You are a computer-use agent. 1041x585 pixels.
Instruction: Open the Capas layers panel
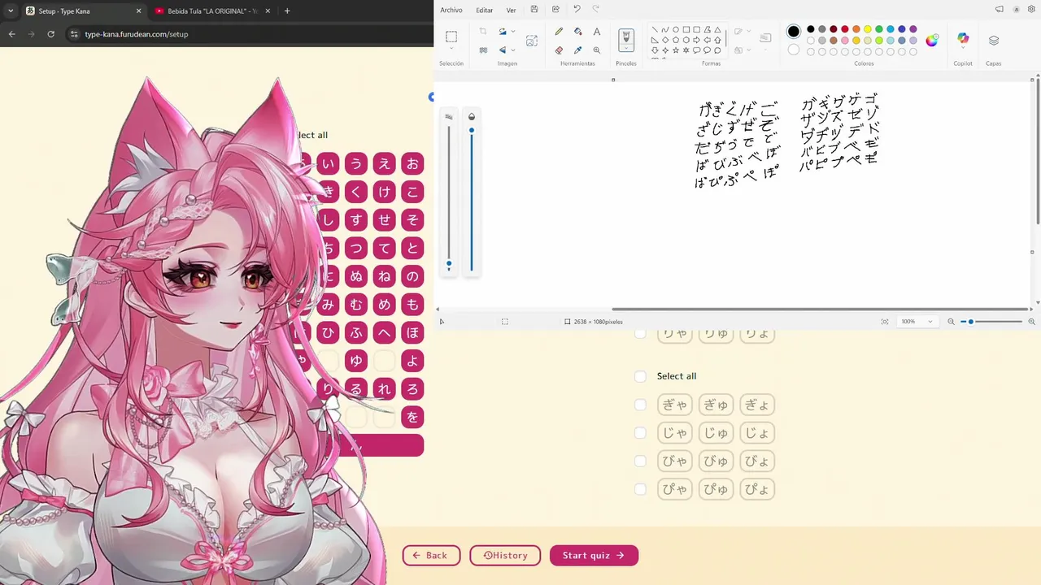994,41
